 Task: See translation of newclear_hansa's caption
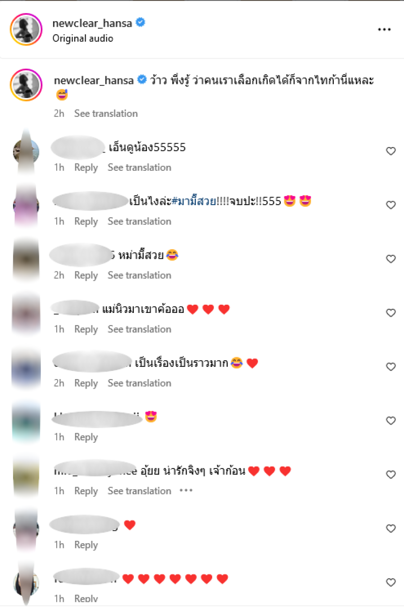[106, 113]
